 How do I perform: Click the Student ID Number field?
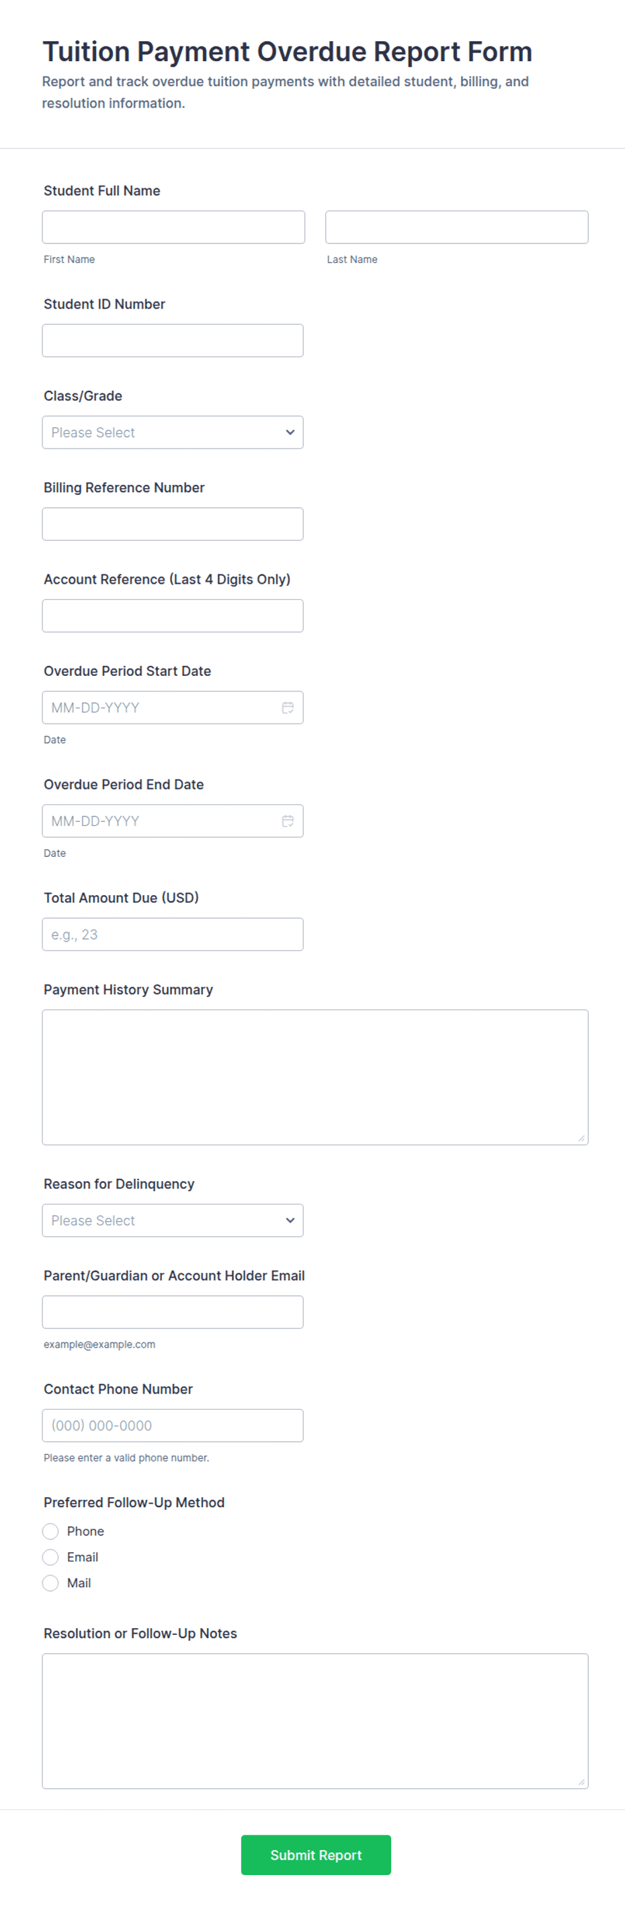click(x=173, y=341)
